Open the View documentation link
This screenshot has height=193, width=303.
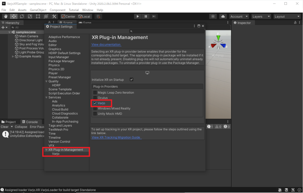click(x=106, y=45)
